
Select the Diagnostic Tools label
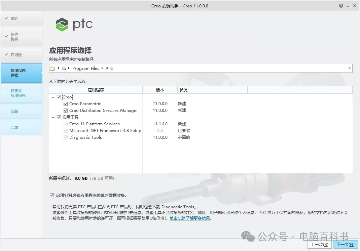pos(85,137)
